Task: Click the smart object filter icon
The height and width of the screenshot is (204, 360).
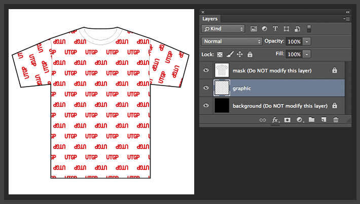Action: pyautogui.click(x=298, y=29)
